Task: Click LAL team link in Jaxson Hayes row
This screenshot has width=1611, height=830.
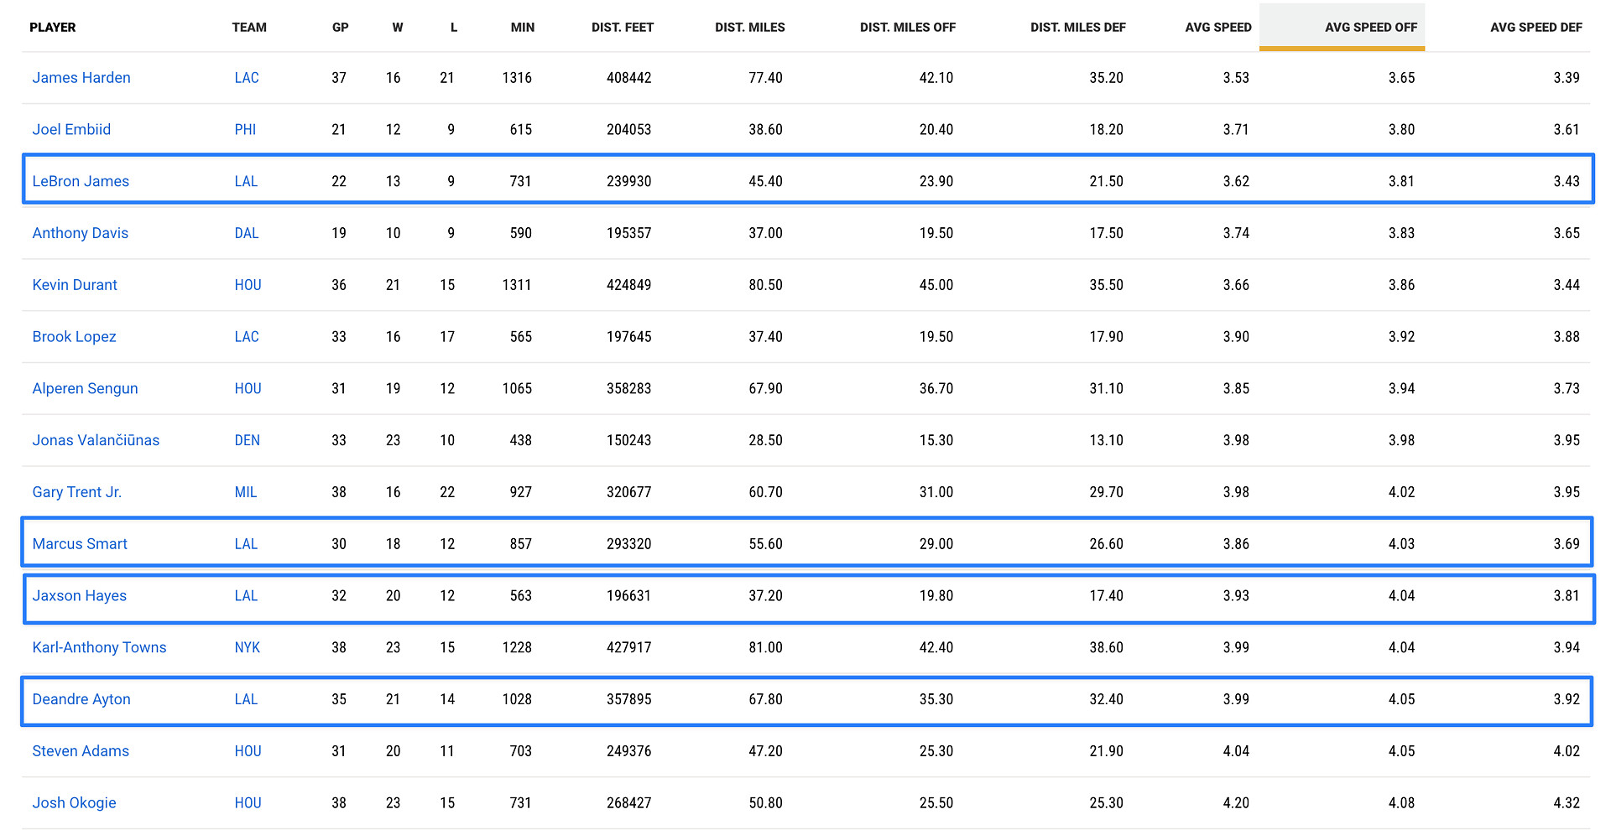Action: click(246, 596)
